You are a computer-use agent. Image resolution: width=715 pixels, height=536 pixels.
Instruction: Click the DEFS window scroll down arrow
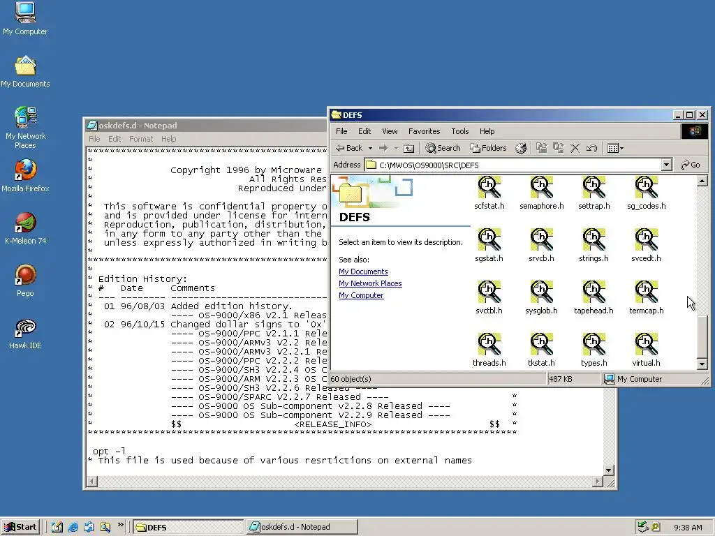click(x=702, y=364)
